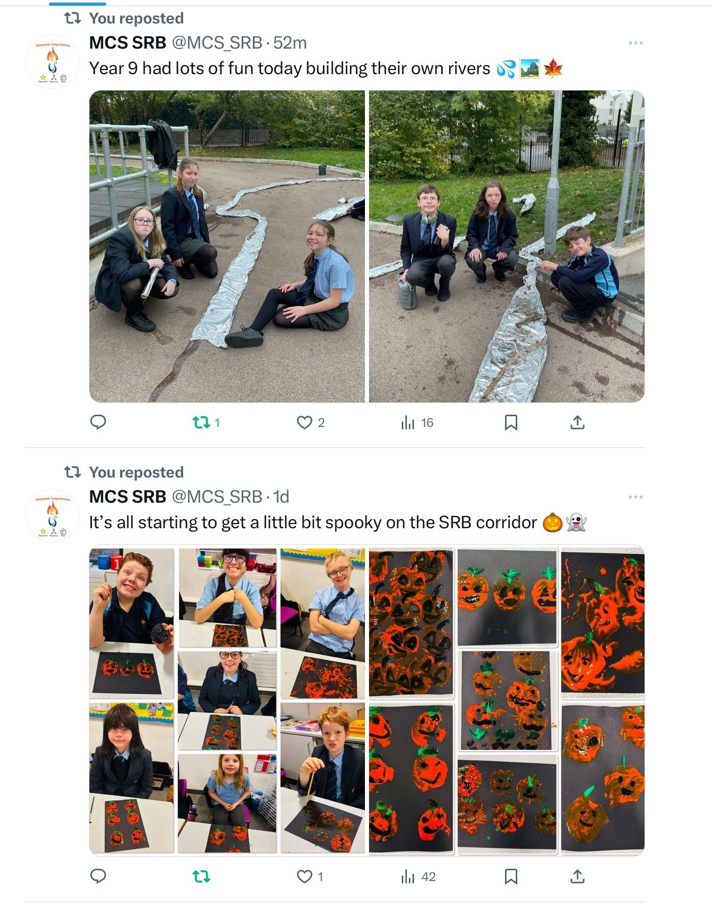Like the Year 9 rivers tweet
The width and height of the screenshot is (712, 903).
point(311,422)
